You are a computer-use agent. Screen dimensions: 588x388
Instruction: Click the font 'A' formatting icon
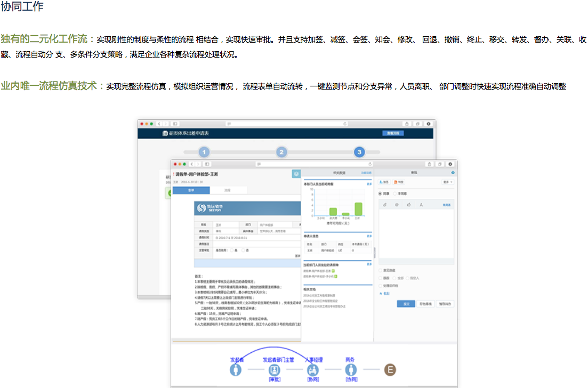pos(421,205)
